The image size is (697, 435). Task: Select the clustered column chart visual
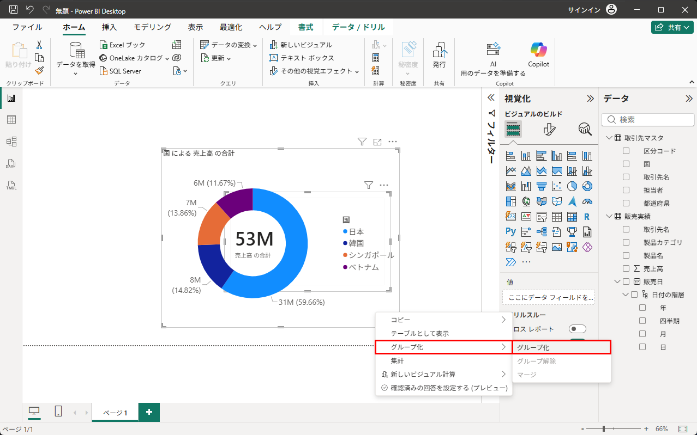557,156
